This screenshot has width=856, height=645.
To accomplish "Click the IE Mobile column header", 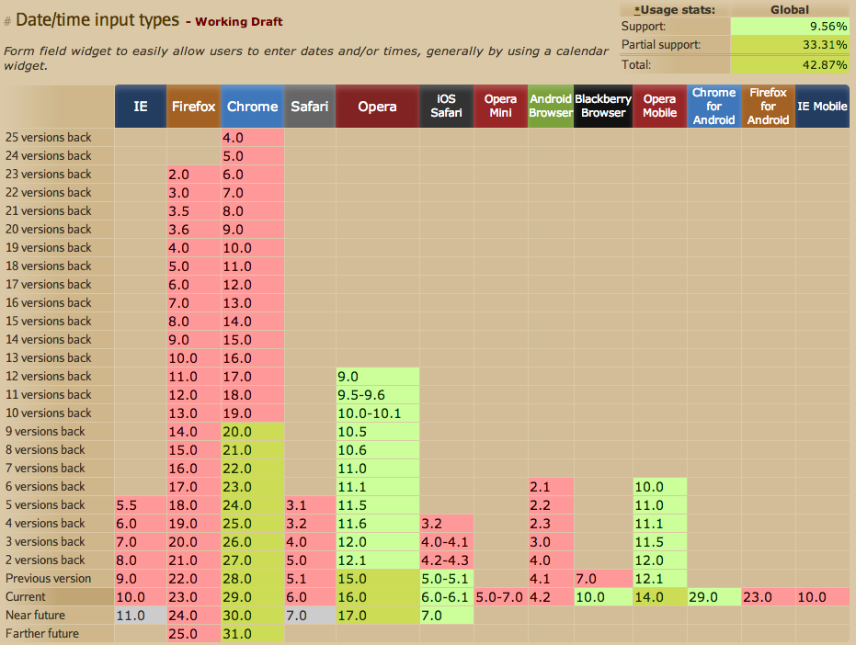I will tap(822, 106).
